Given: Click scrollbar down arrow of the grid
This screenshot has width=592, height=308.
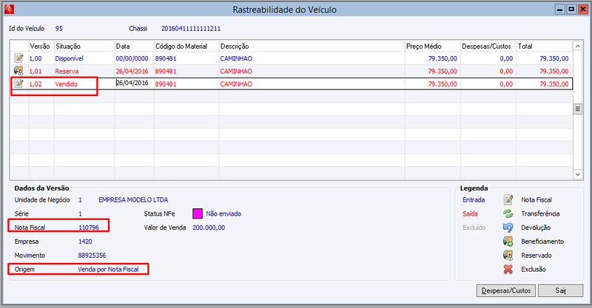Looking at the screenshot, I should click(x=578, y=174).
